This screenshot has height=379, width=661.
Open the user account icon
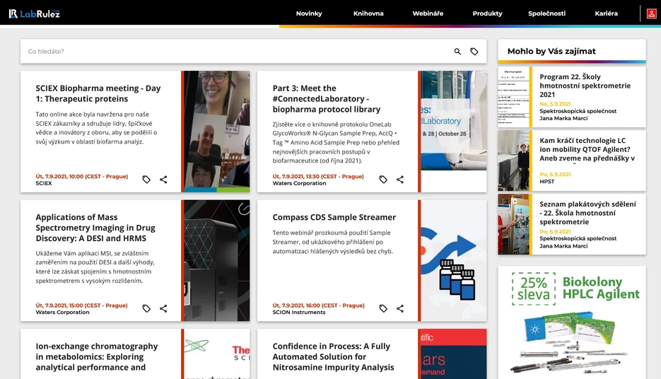[x=651, y=13]
